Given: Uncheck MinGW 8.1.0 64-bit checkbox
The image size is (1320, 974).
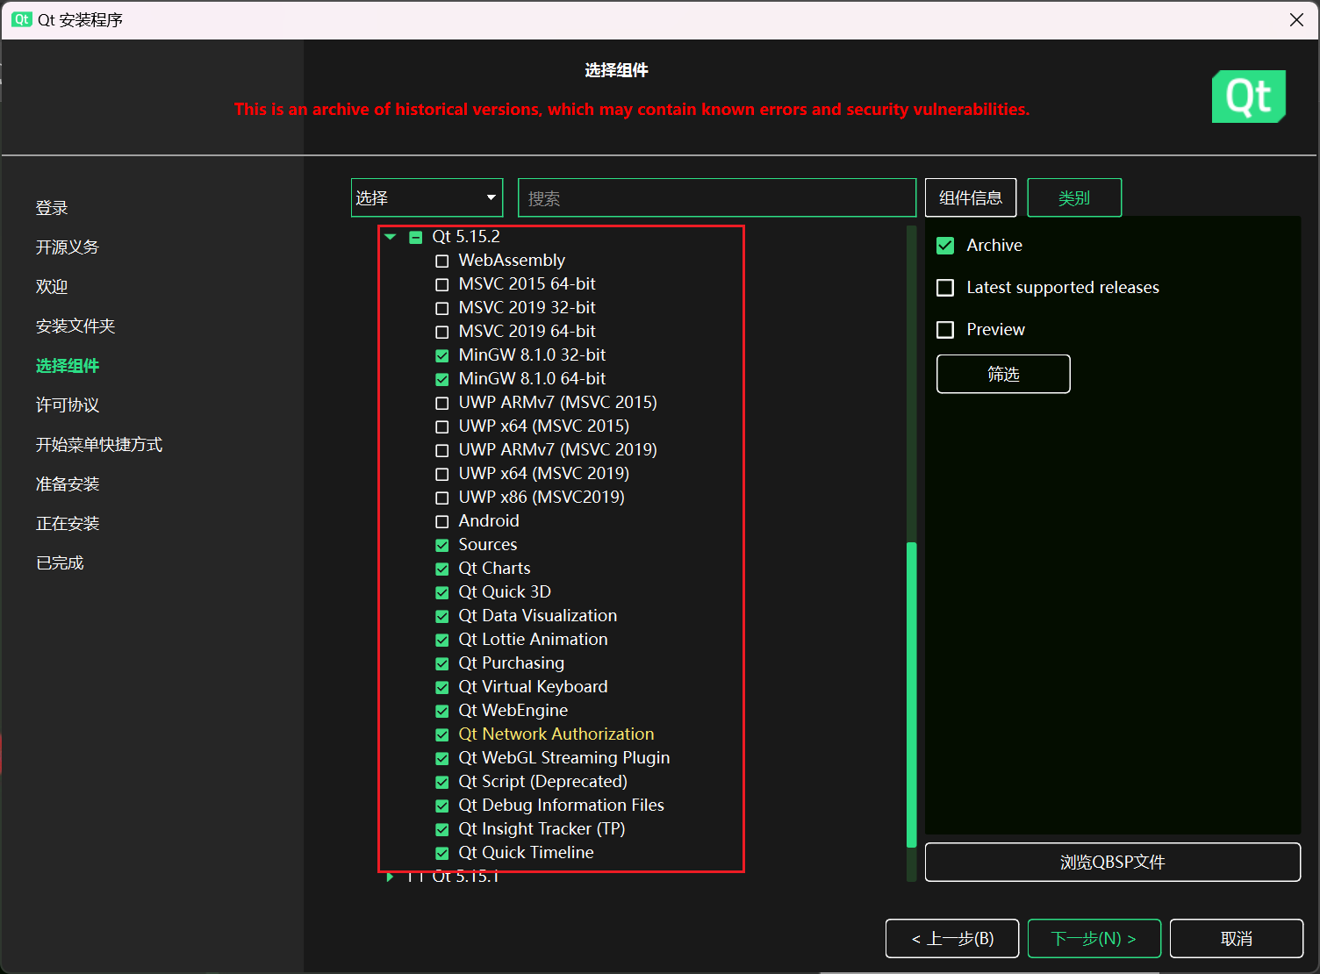Looking at the screenshot, I should pyautogui.click(x=442, y=379).
